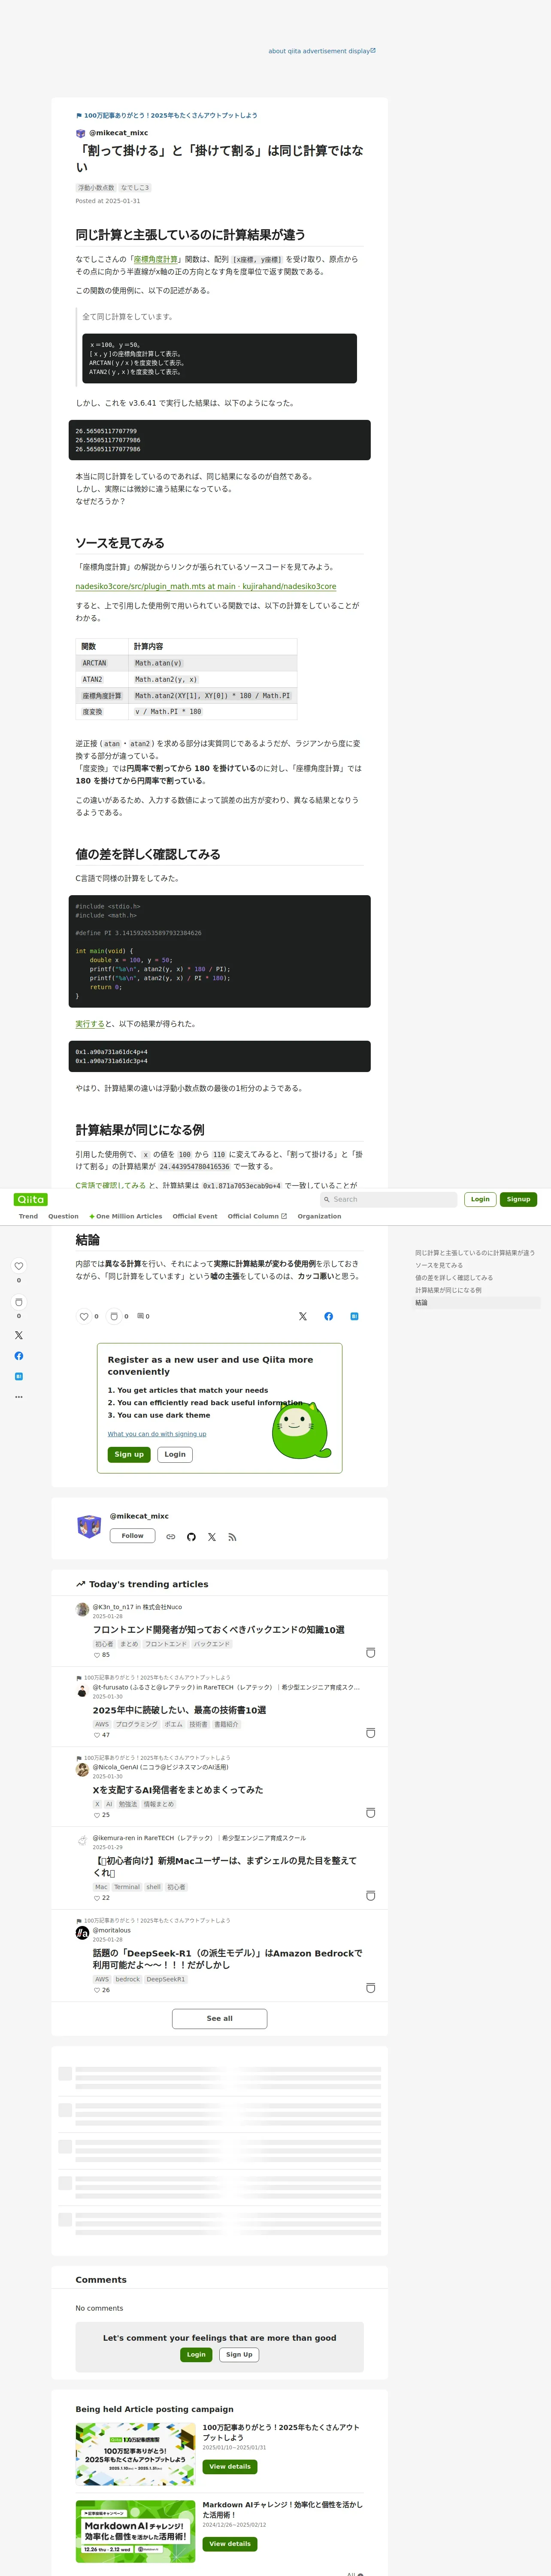Share on X icon below article

click(303, 1316)
